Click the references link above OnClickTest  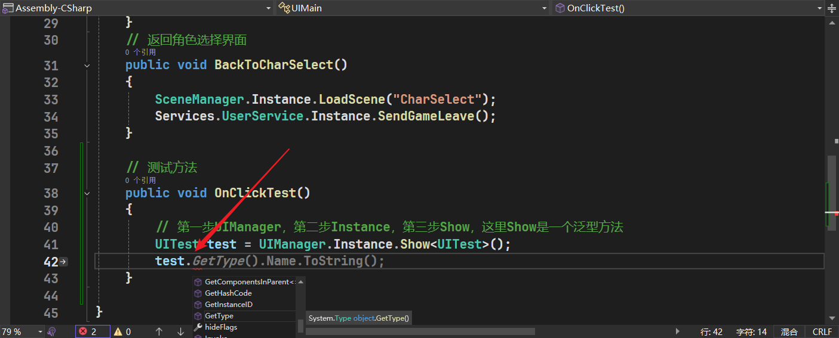pos(140,180)
